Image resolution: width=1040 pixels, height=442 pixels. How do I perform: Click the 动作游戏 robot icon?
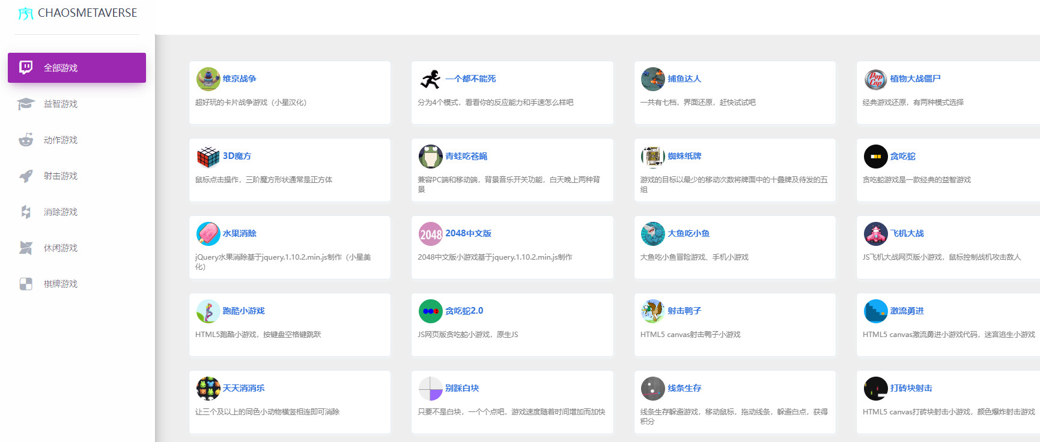coord(26,140)
